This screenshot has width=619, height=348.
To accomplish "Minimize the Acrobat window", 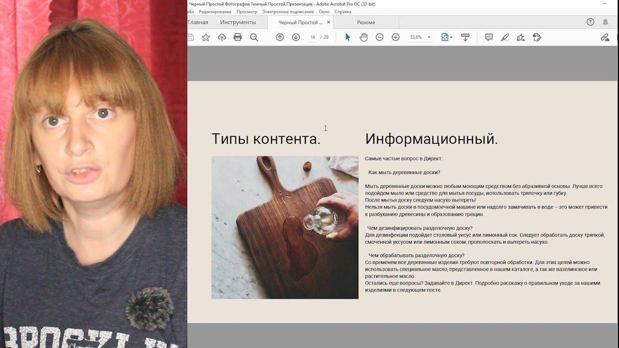I will 604,4.
